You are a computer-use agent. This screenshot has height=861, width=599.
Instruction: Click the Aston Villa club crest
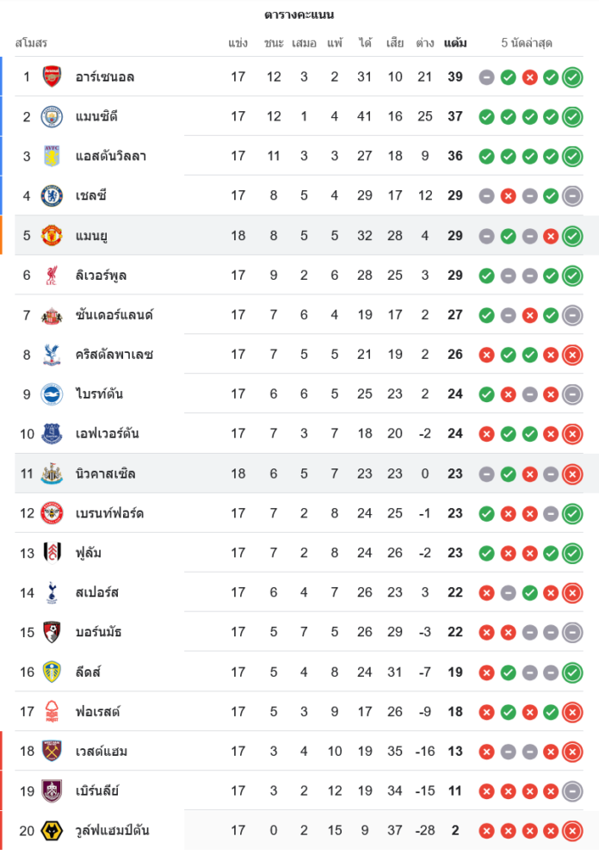click(52, 156)
